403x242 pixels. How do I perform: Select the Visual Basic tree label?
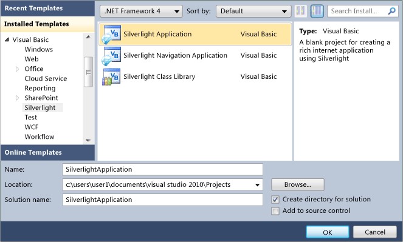30,40
